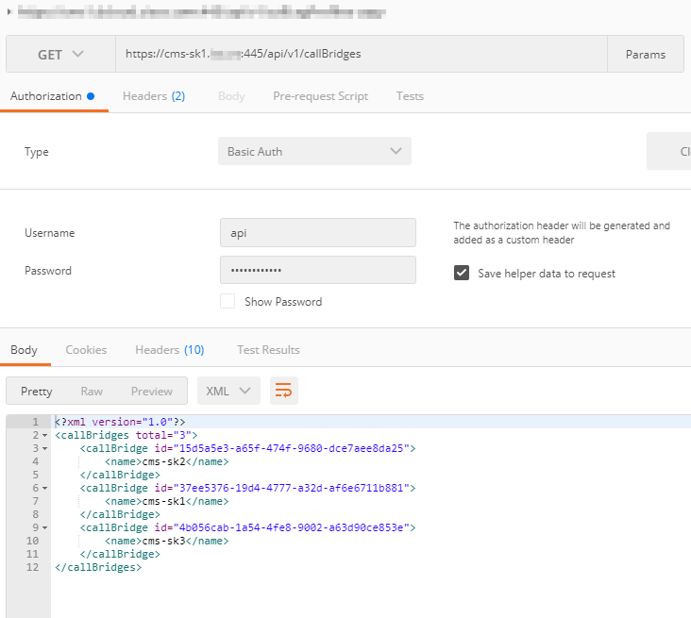Screen dimensions: 691x618
Task: Select the Raw view button
Action: coord(92,392)
